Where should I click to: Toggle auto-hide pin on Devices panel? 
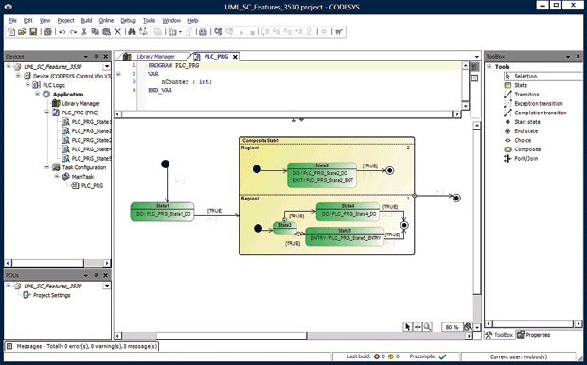tap(96, 57)
